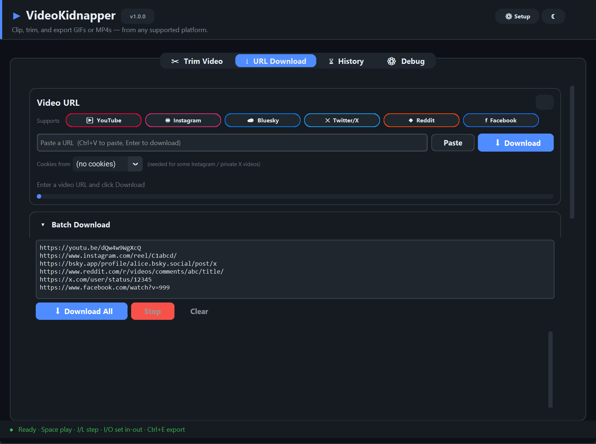Start batch with Download All
The height and width of the screenshot is (444, 596).
point(82,311)
